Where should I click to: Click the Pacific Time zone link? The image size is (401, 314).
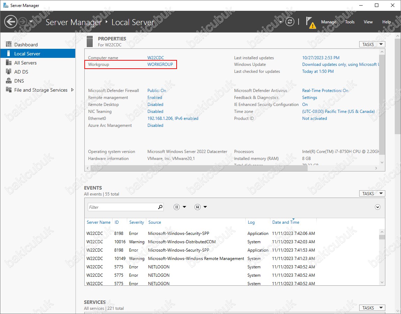[338, 112]
